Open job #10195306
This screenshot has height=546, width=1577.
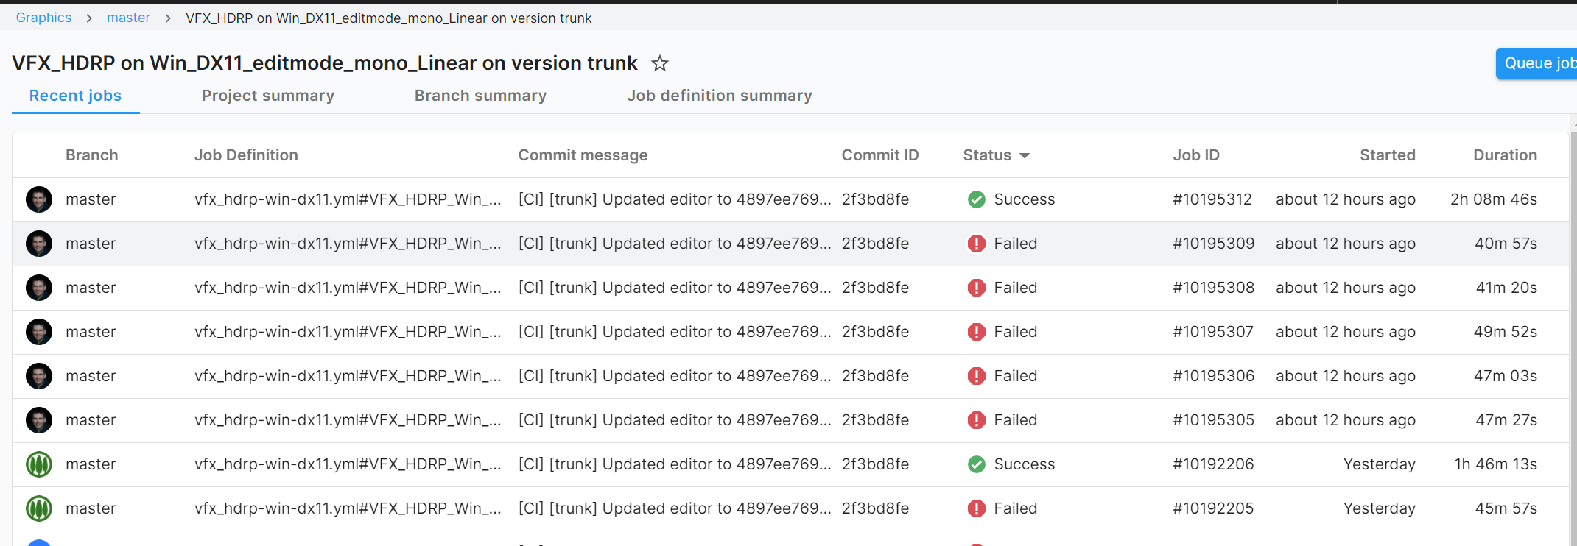click(1213, 376)
